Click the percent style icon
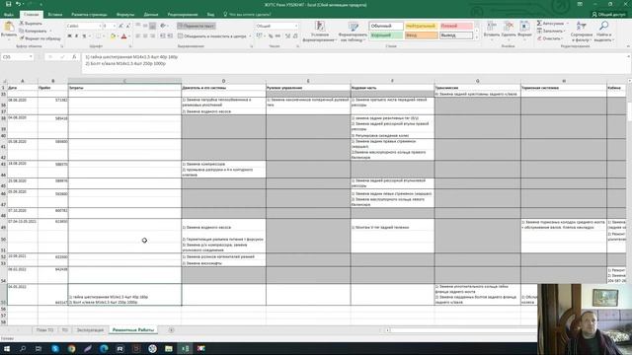Viewport: 632px width, 355px height. click(x=271, y=36)
